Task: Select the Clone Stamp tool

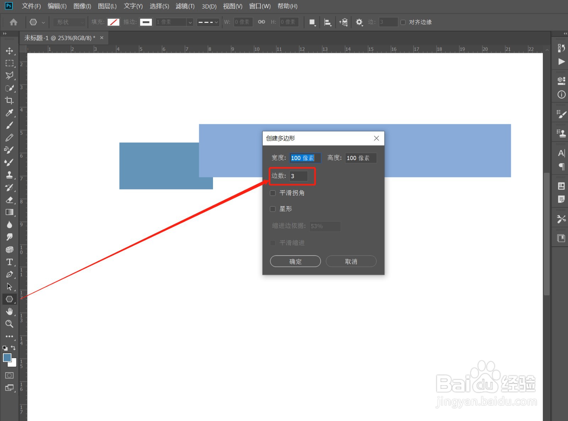Action: click(x=9, y=175)
